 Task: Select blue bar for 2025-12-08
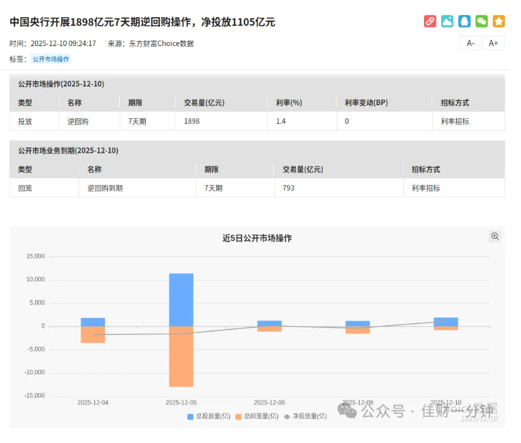[x=270, y=323]
